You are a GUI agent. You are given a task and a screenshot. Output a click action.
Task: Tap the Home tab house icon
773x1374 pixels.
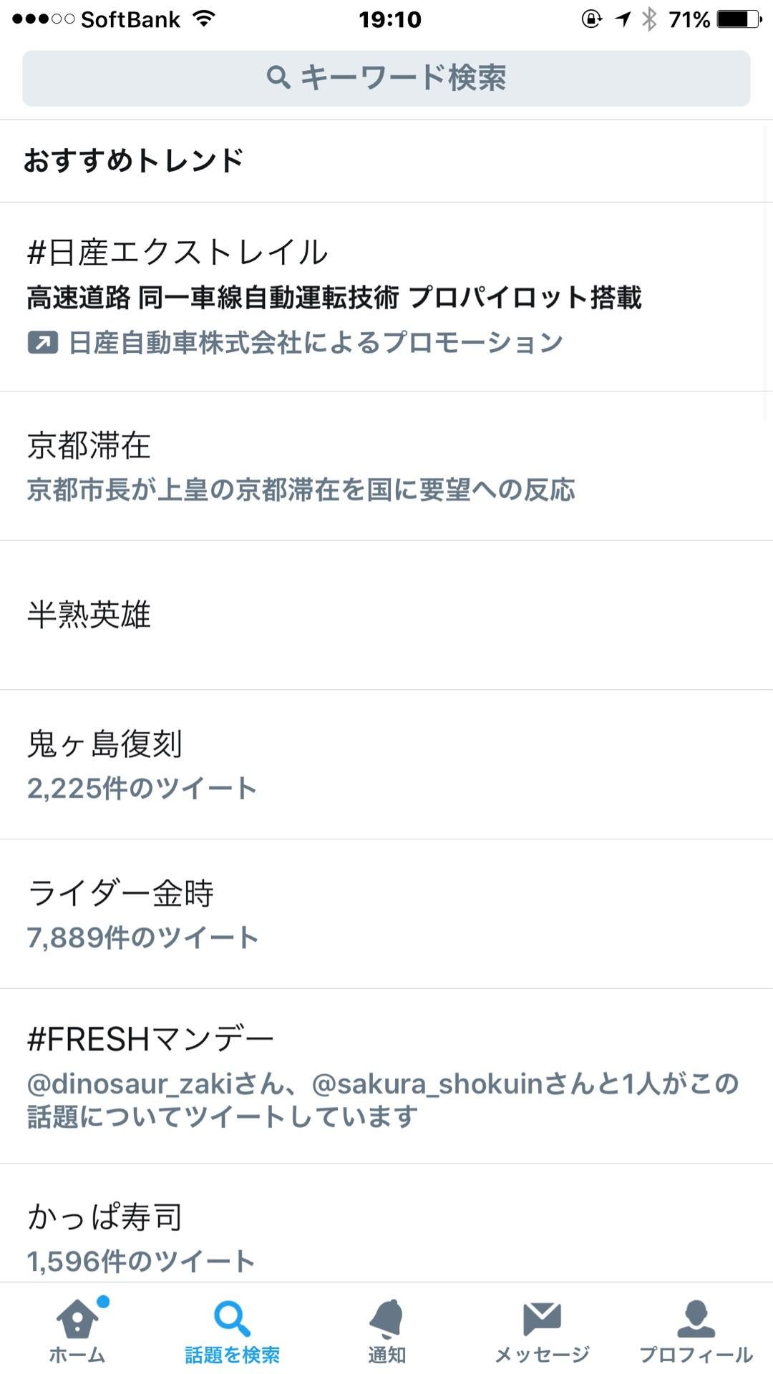77,1319
